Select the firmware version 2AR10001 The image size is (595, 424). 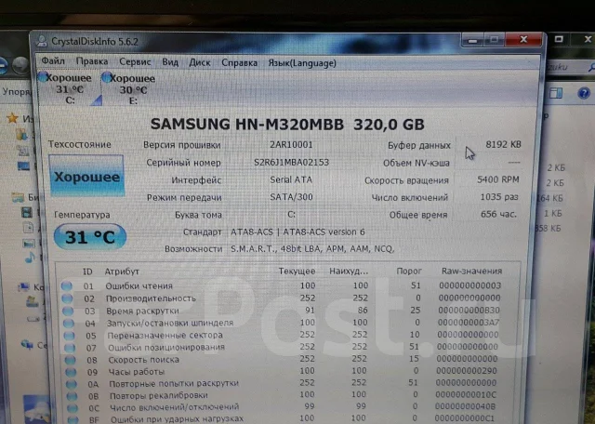point(291,145)
